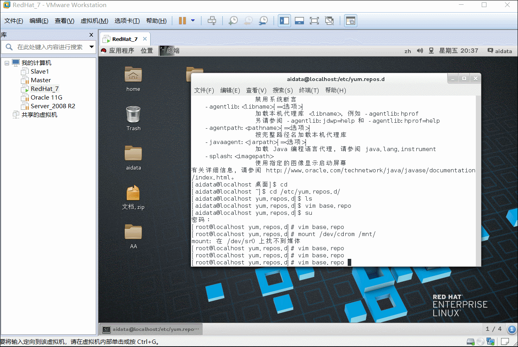Screen dimensions: 518x347
Task: Select 共享的虚拟机 in the library
Action: (39, 115)
